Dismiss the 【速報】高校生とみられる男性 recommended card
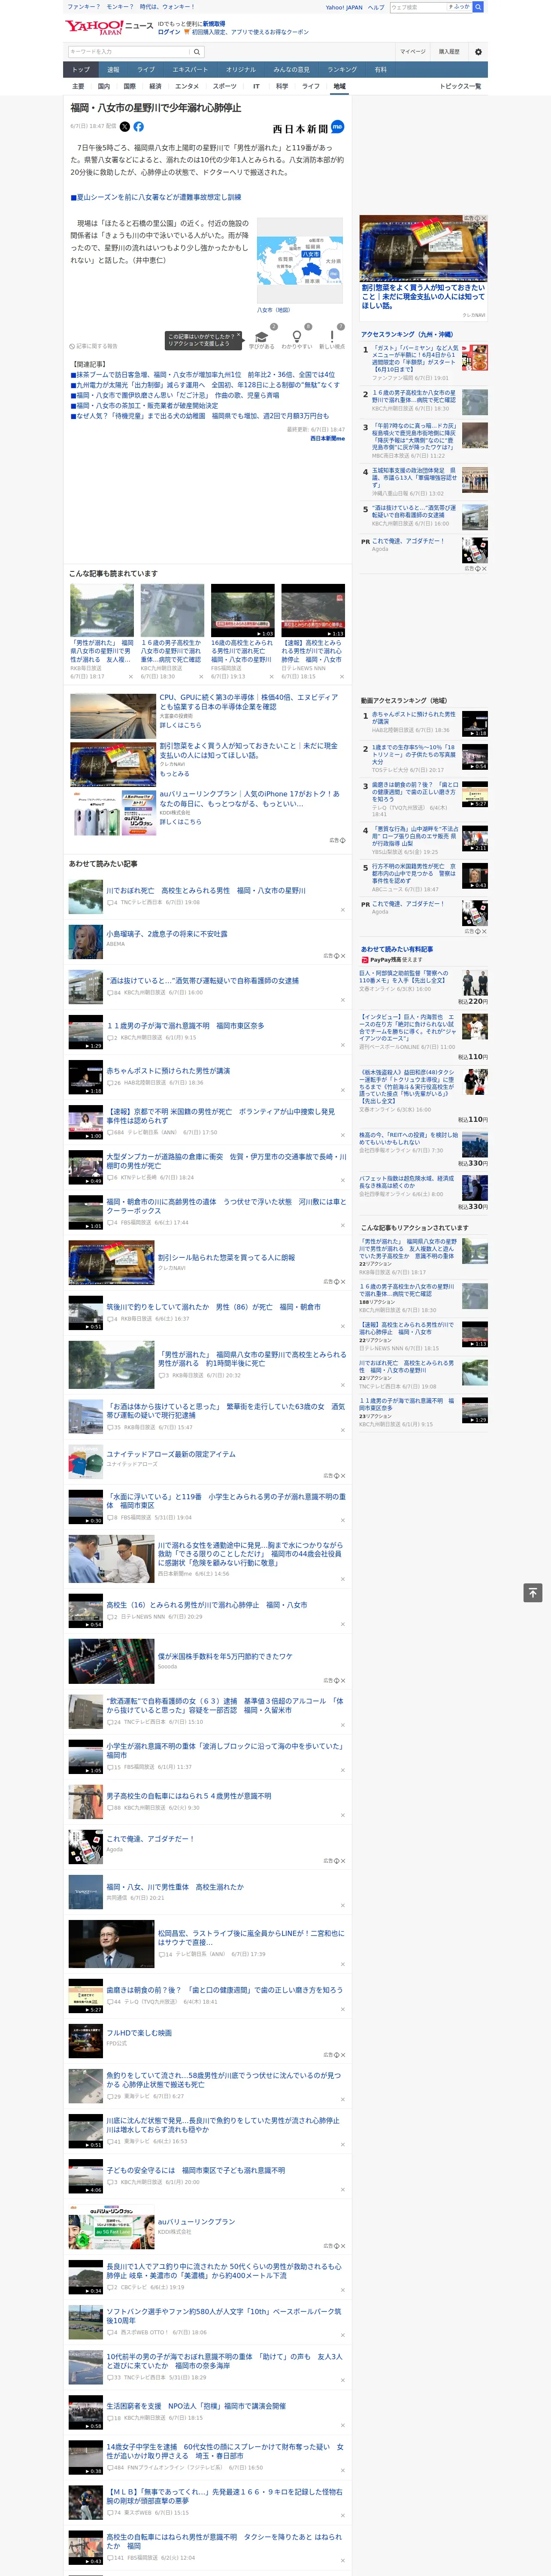 coord(342,677)
